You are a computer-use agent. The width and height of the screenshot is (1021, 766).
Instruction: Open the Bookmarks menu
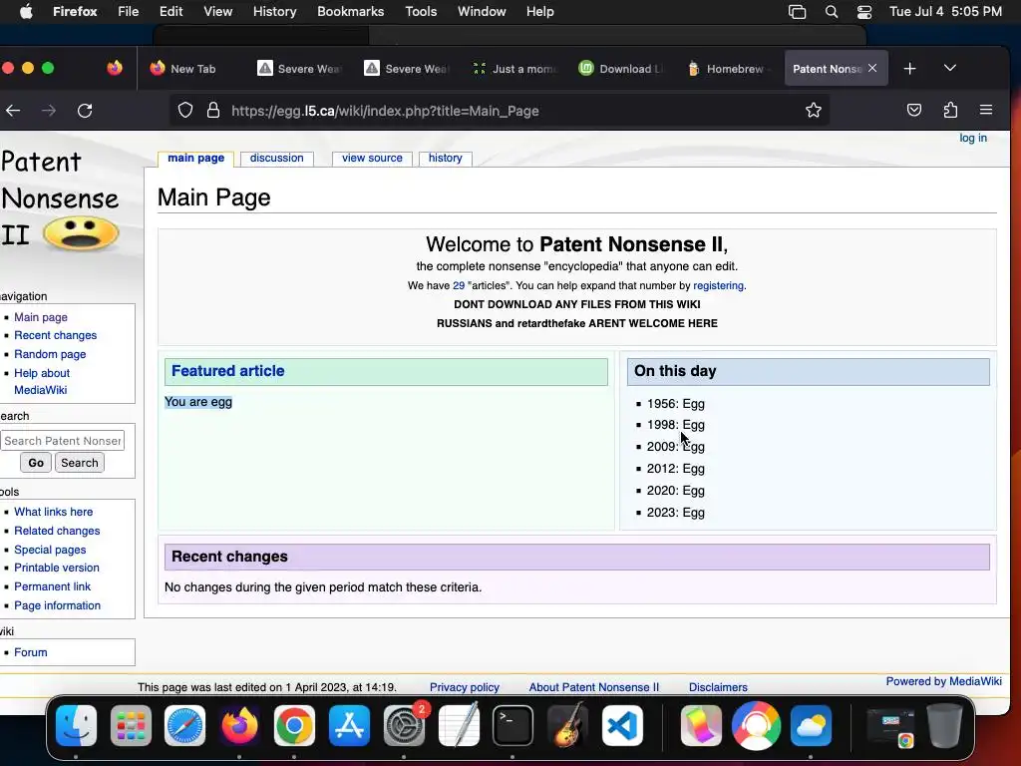point(350,12)
